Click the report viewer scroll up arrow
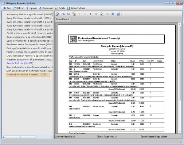The image size is (184, 145). [180, 24]
